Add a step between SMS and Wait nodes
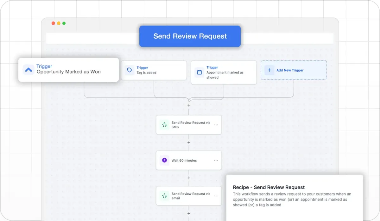This screenshot has width=380, height=221. pos(189,142)
